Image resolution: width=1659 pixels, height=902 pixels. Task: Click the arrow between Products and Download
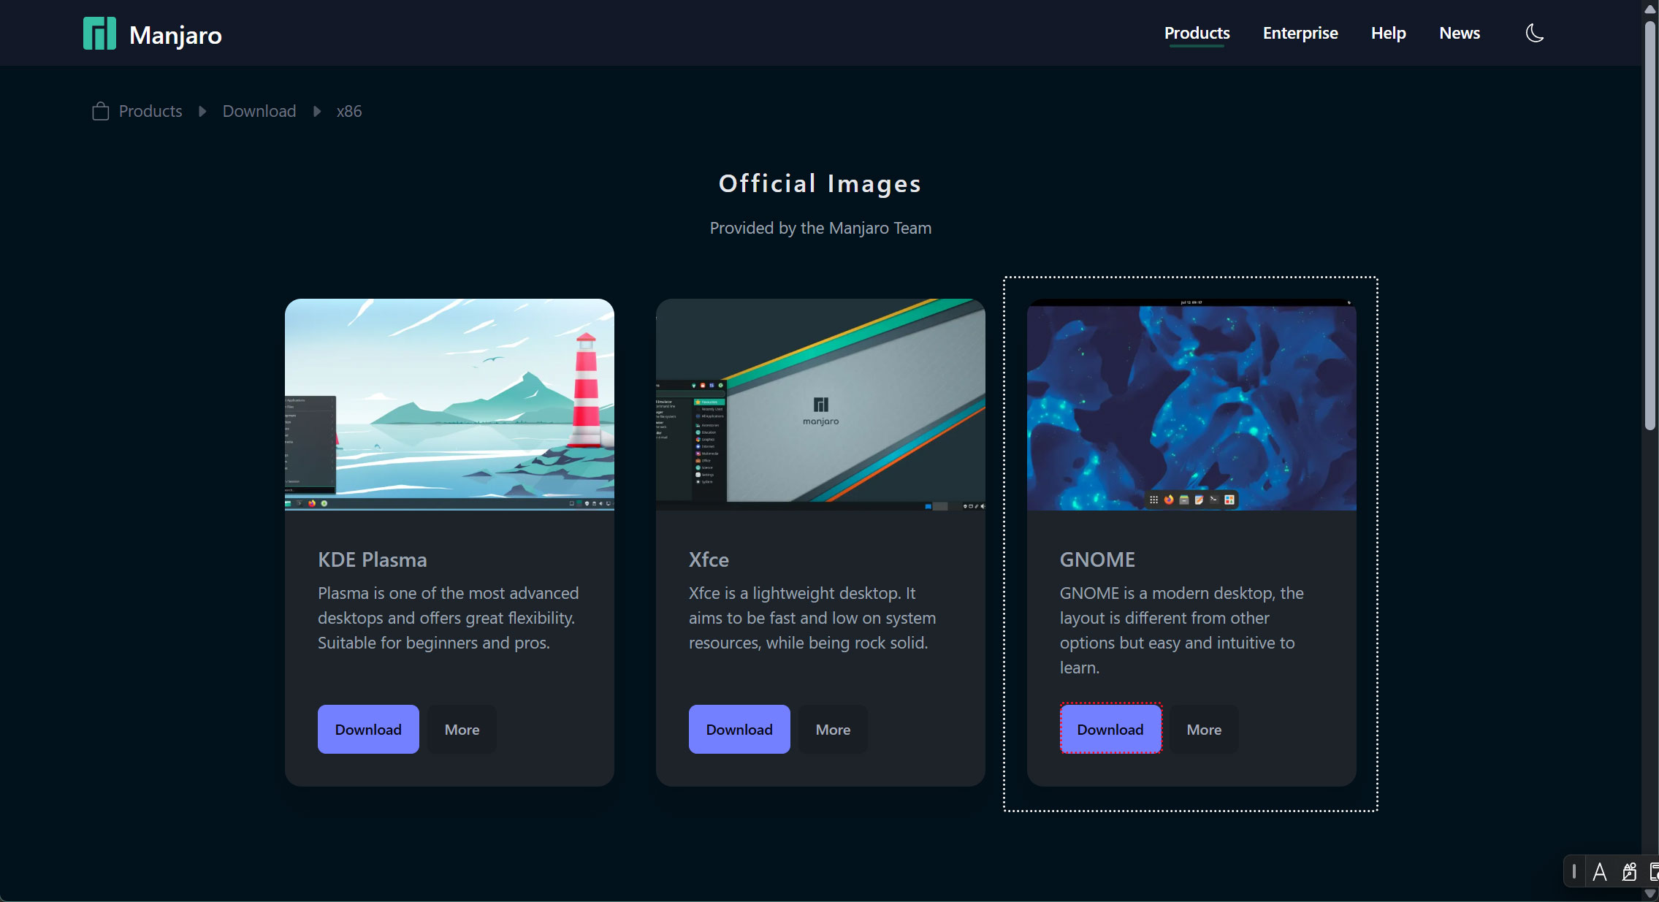(x=202, y=111)
